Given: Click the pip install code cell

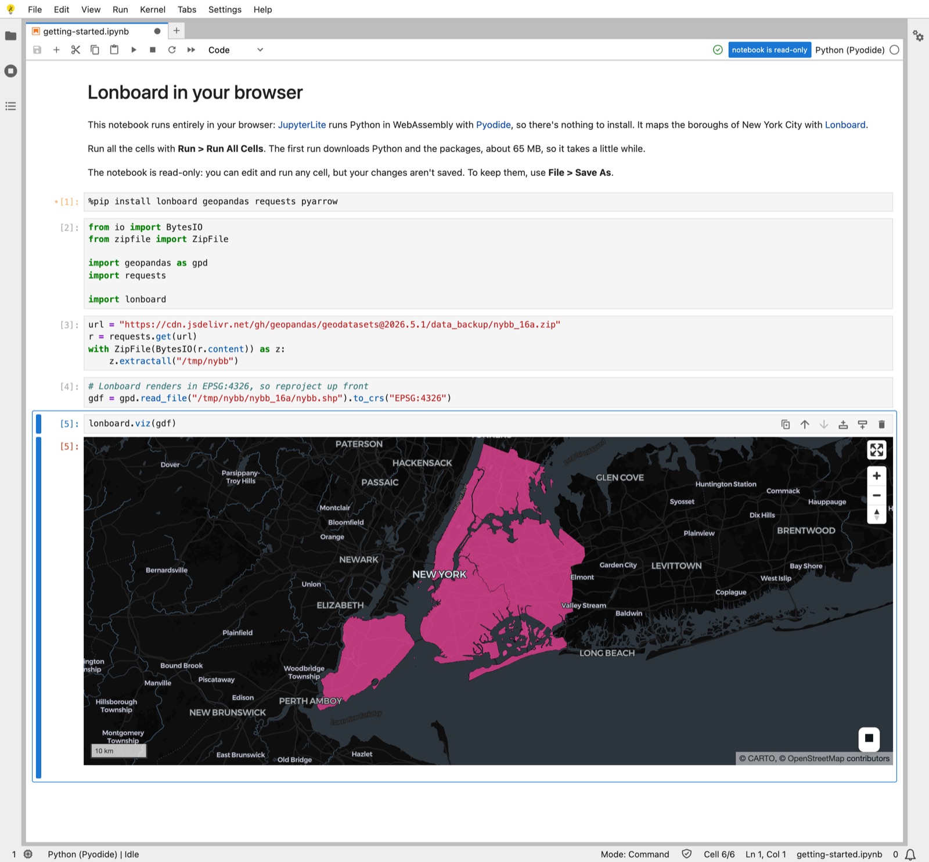Looking at the screenshot, I should pos(488,201).
